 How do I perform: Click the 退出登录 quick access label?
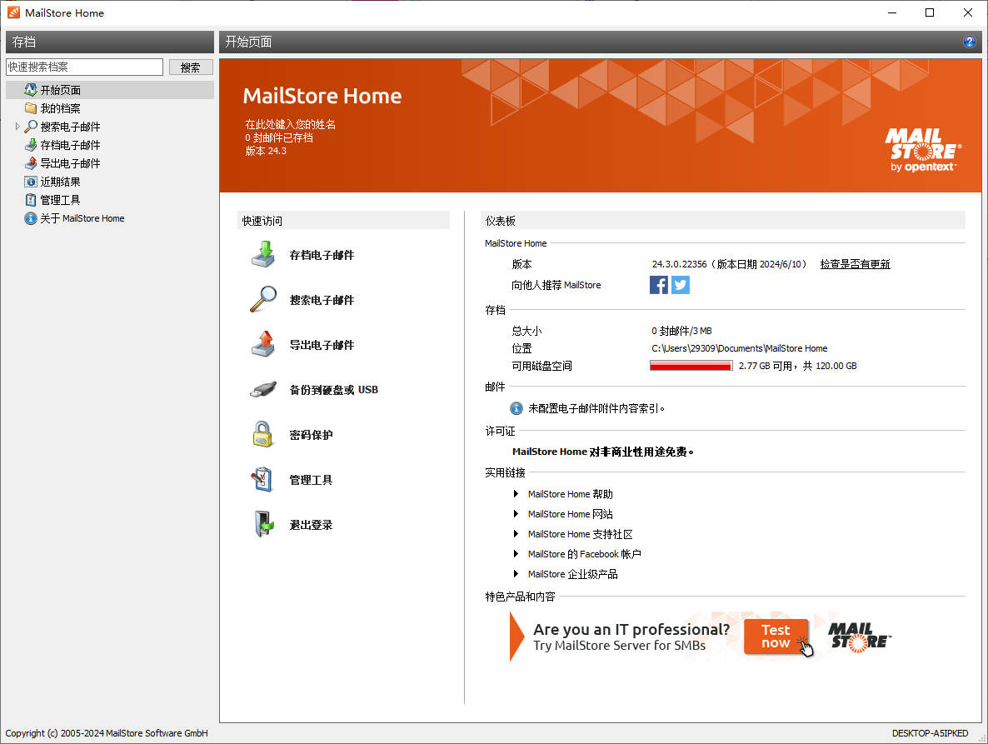click(311, 524)
